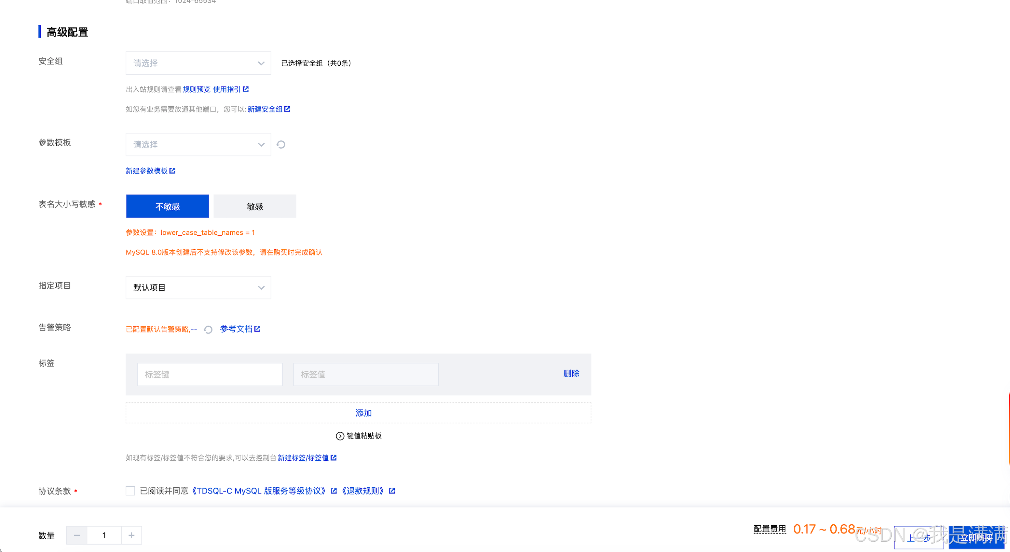Click the 标签键 input field
The width and height of the screenshot is (1010, 552).
click(x=210, y=375)
